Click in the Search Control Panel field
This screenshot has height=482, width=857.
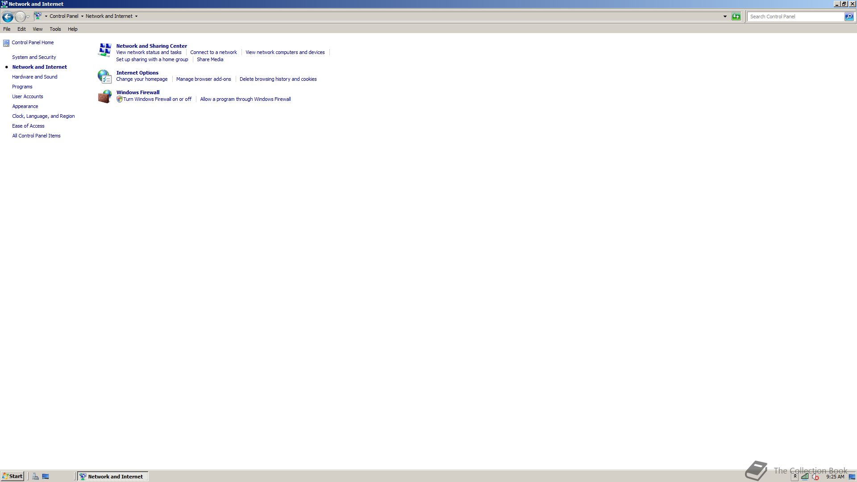[796, 17]
